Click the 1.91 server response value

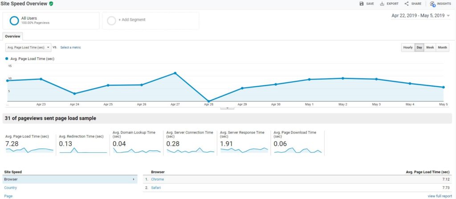click(227, 143)
